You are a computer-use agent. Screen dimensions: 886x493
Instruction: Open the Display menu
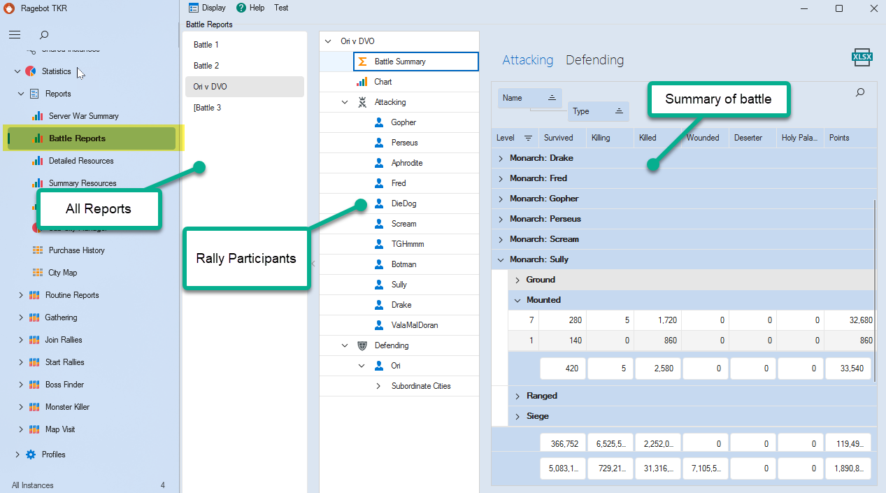click(x=208, y=8)
